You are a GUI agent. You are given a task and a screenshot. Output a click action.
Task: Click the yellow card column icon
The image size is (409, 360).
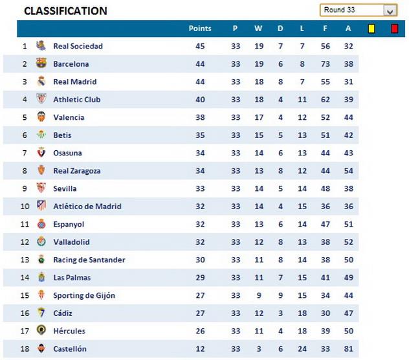pos(371,28)
